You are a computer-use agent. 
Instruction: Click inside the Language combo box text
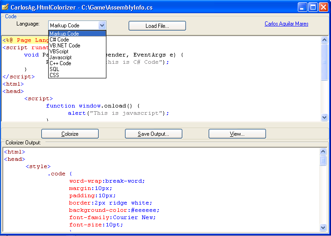74,26
